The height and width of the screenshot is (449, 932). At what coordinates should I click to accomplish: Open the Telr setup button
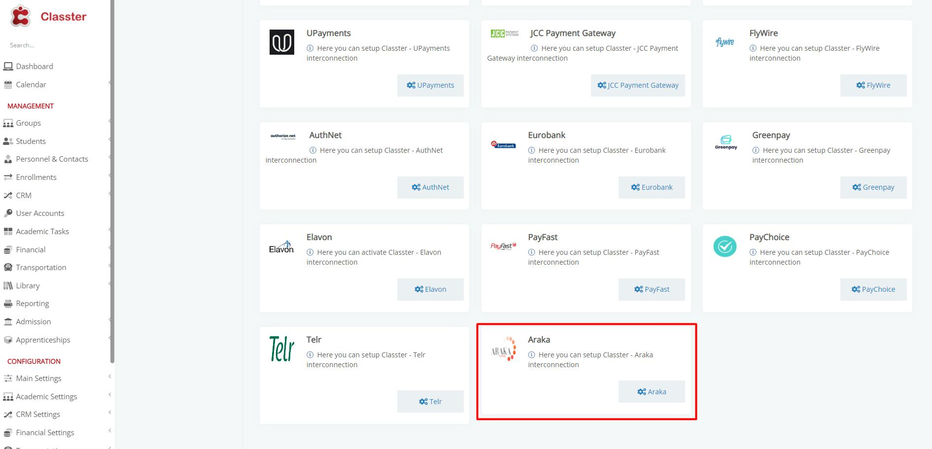430,402
